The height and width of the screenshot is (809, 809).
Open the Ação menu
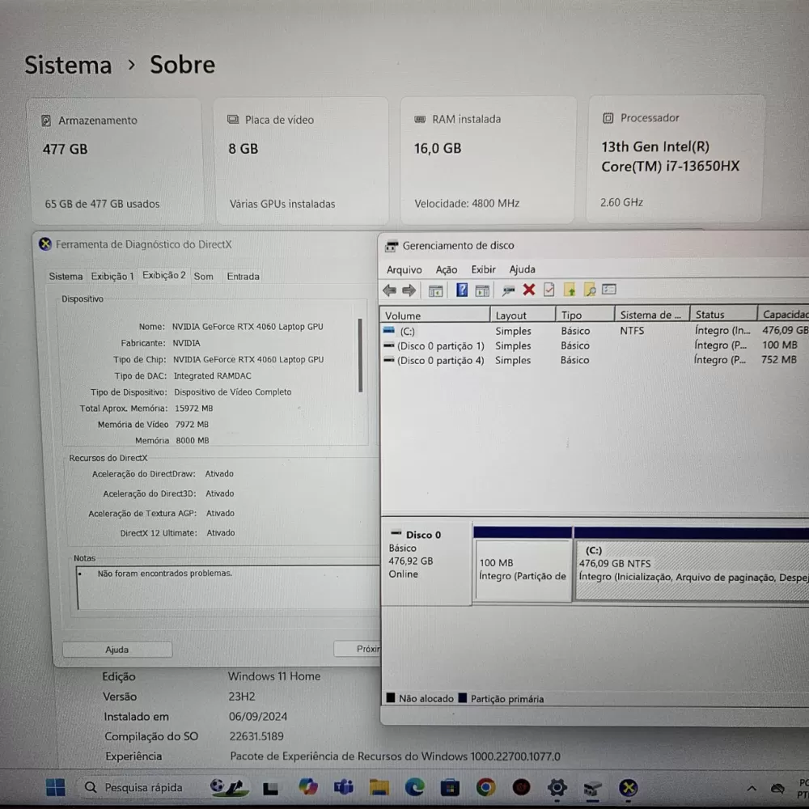tap(447, 270)
